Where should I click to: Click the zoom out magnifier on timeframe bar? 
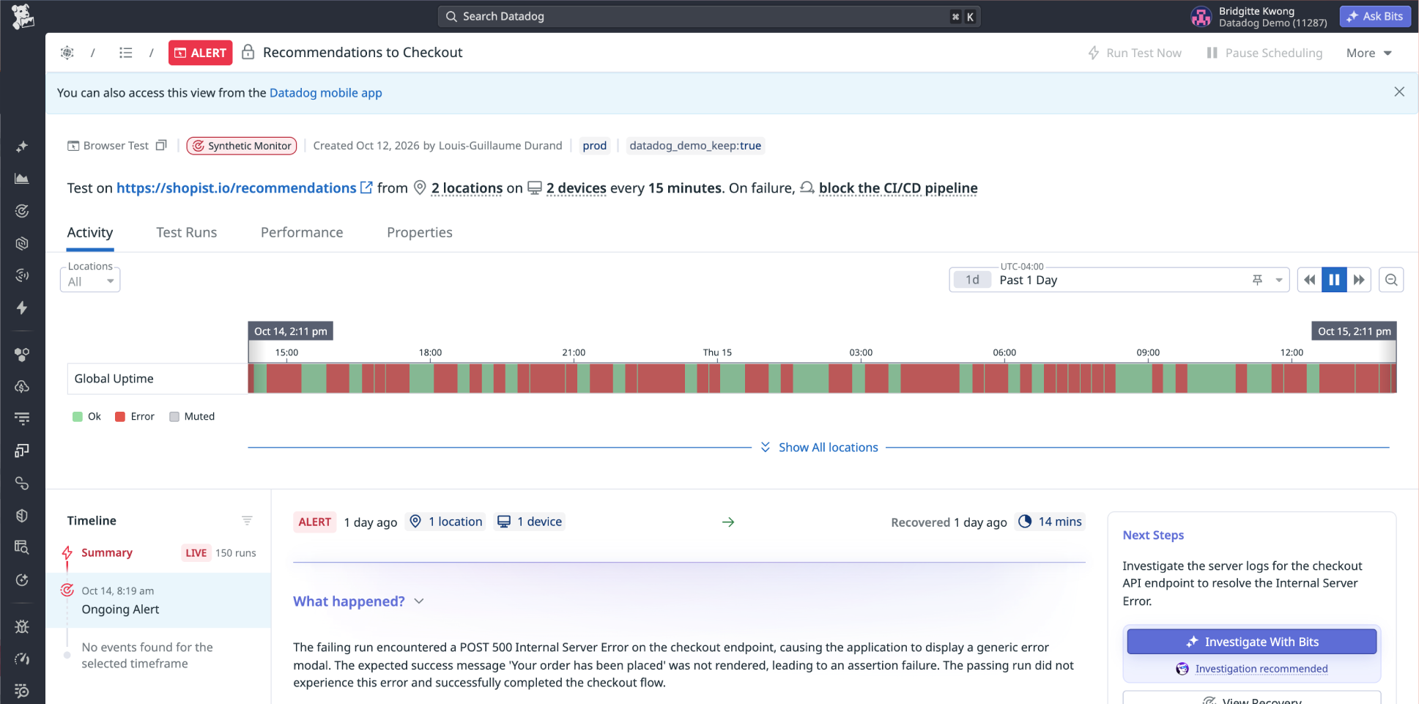tap(1391, 280)
